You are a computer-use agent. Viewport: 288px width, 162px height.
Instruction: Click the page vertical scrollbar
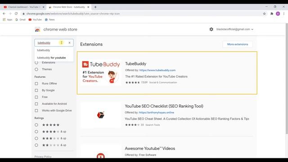click(x=287, y=79)
